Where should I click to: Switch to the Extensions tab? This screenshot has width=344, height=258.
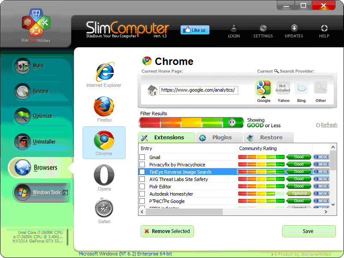click(166, 138)
